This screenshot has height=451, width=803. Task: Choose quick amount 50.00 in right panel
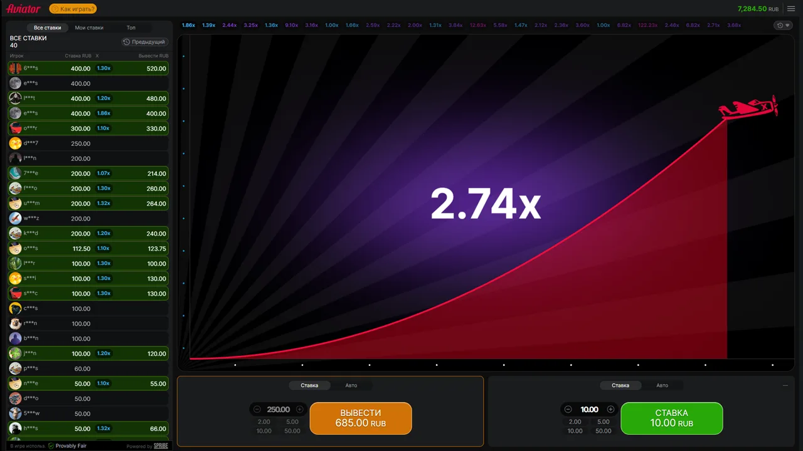point(604,431)
